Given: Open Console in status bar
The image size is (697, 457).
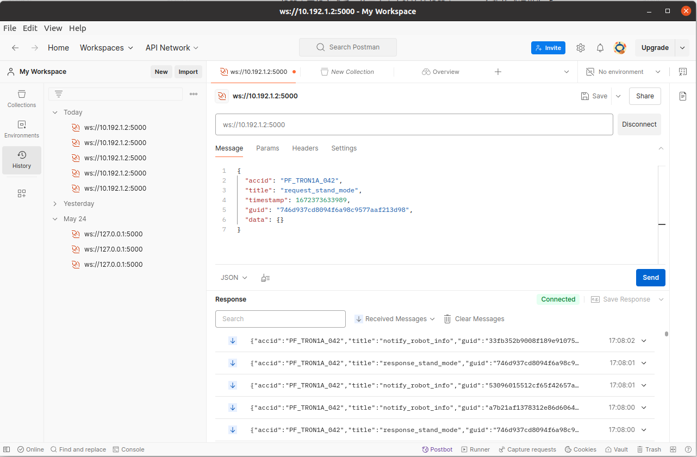Looking at the screenshot, I should (128, 449).
